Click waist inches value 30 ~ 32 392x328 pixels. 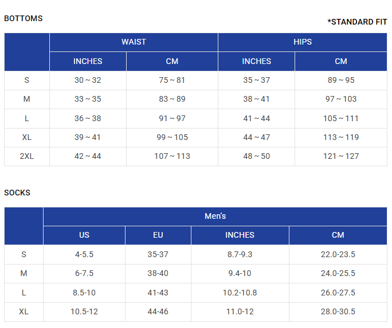pos(88,80)
